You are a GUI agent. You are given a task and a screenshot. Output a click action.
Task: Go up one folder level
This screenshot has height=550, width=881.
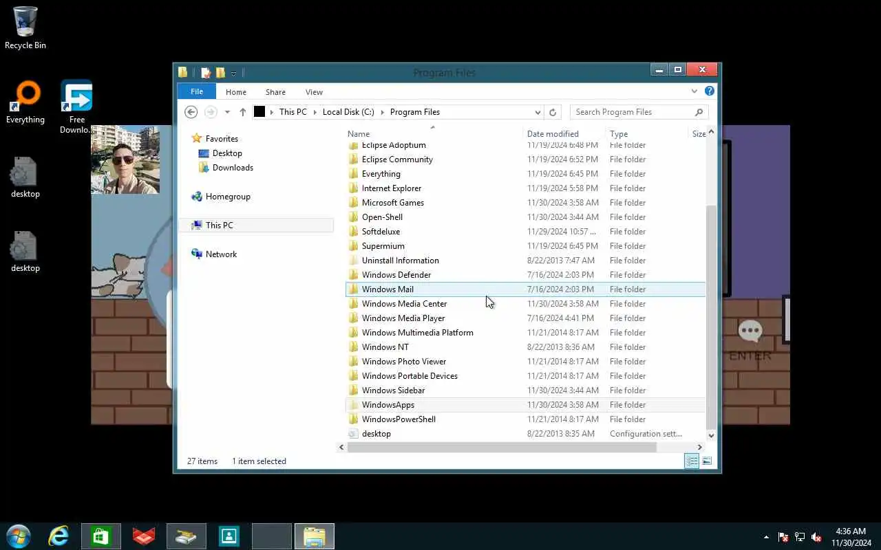click(x=242, y=112)
